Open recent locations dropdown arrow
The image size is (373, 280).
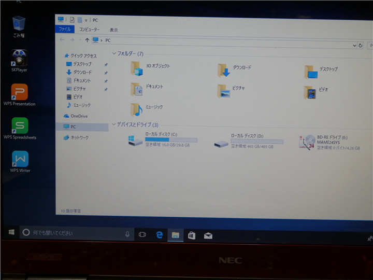[x=80, y=40]
